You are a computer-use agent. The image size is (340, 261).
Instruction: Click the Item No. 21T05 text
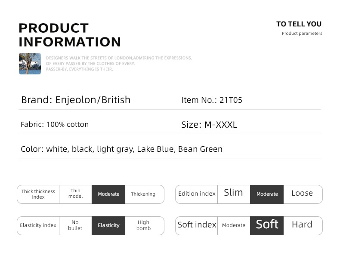click(212, 100)
